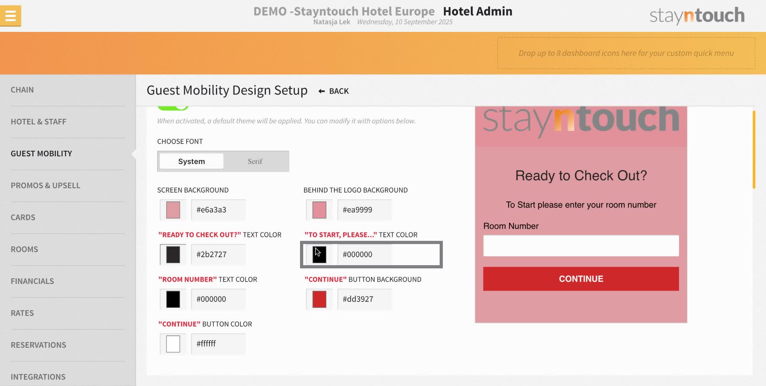
Task: Edit the #dd3927 hex field
Action: pos(364,299)
